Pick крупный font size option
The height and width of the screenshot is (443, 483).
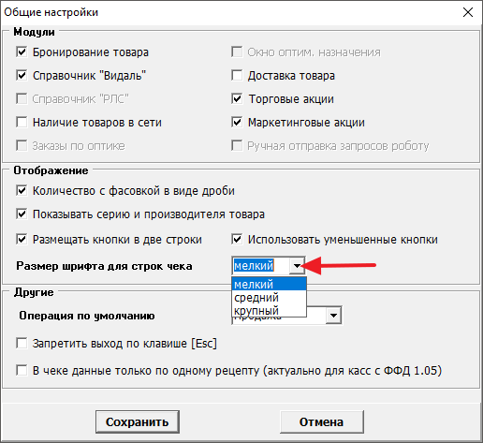(x=269, y=311)
